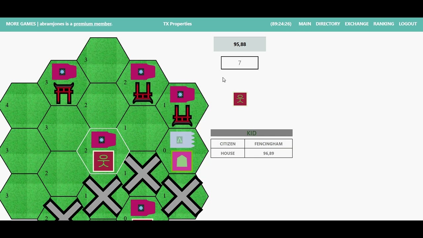
Task: Click the KID header bar
Action: coord(251,133)
